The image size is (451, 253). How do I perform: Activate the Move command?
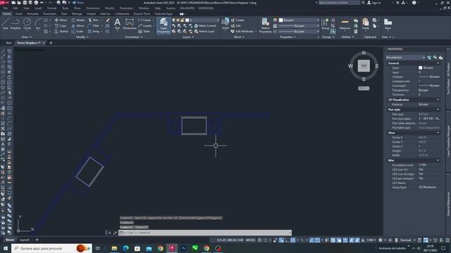(x=61, y=20)
